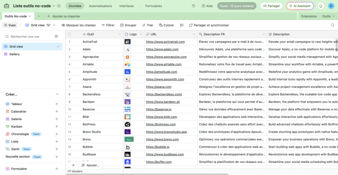
Task: Click the search magnifier in the toolbar
Action: pos(332,25)
